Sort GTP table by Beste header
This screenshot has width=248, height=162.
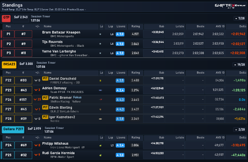click(200, 26)
